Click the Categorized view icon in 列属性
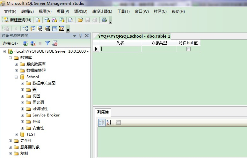 (x=102, y=123)
